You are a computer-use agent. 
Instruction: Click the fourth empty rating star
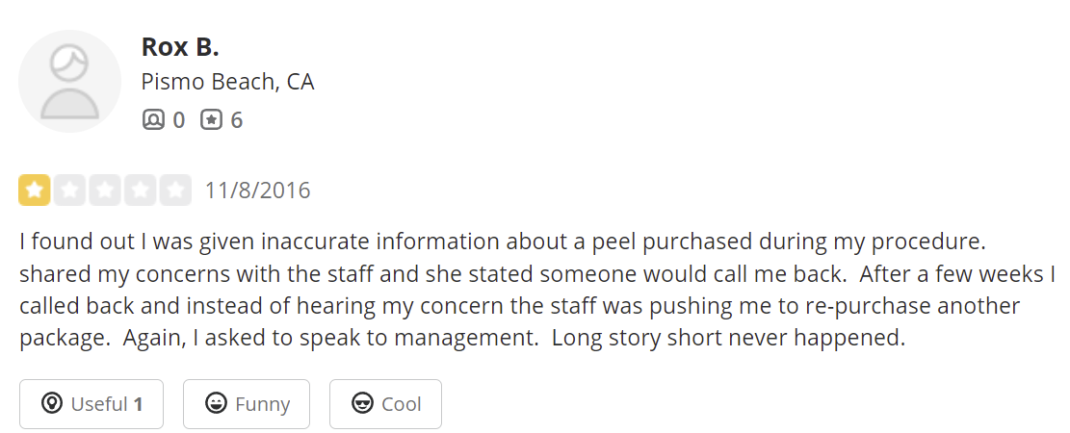click(x=140, y=190)
